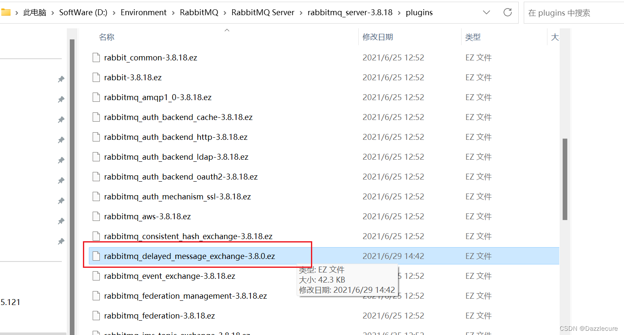Click the file icon of rabbit_common-3.8.18.ez

(x=96, y=57)
